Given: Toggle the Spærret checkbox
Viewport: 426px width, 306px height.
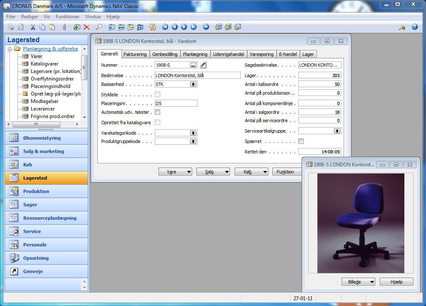Looking at the screenshot, I should [301, 141].
